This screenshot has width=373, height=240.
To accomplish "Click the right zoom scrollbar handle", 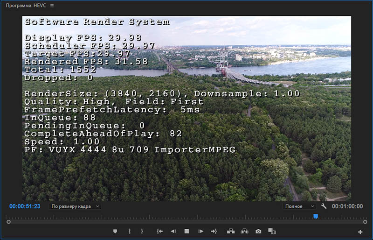I will click(x=365, y=222).
